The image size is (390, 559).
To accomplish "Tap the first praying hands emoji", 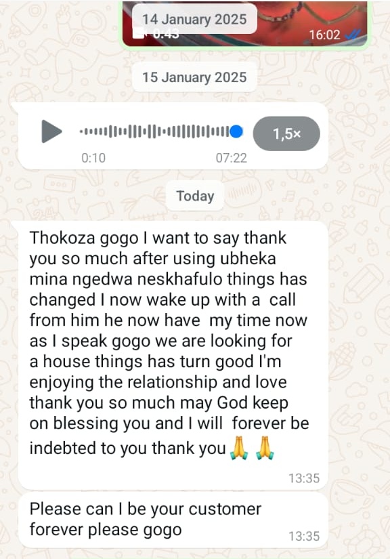I will pos(239,448).
